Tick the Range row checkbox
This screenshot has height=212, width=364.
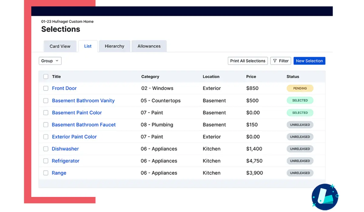(x=46, y=173)
